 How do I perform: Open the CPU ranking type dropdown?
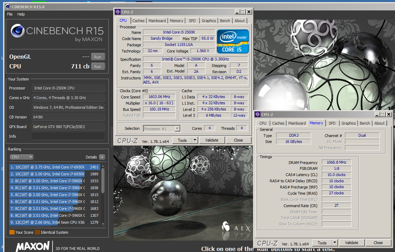pos(21,157)
